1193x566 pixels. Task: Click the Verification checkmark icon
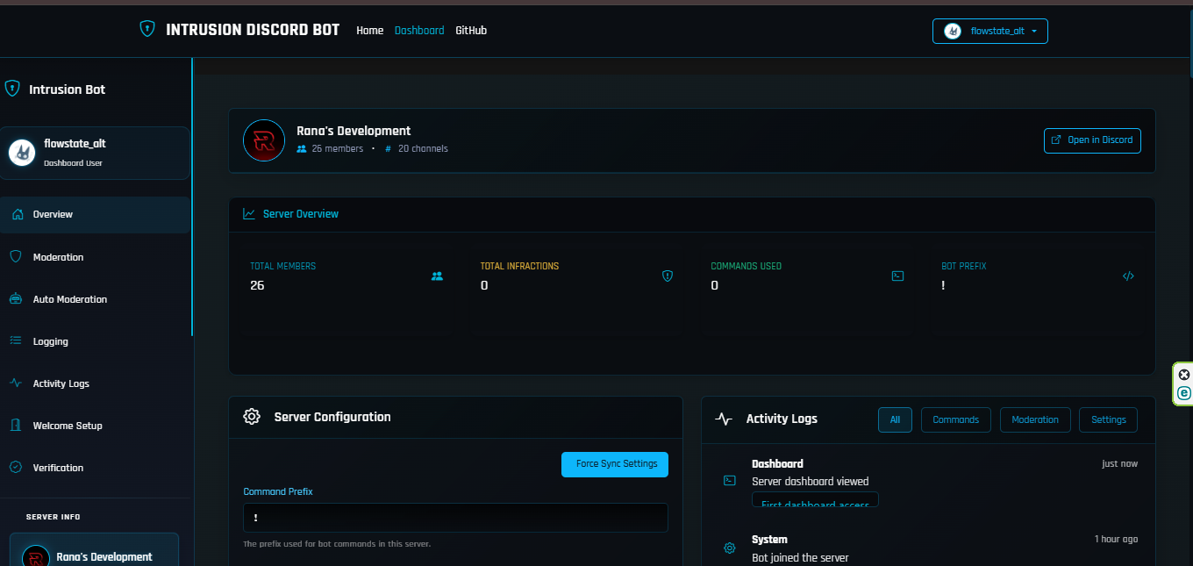[x=15, y=468]
